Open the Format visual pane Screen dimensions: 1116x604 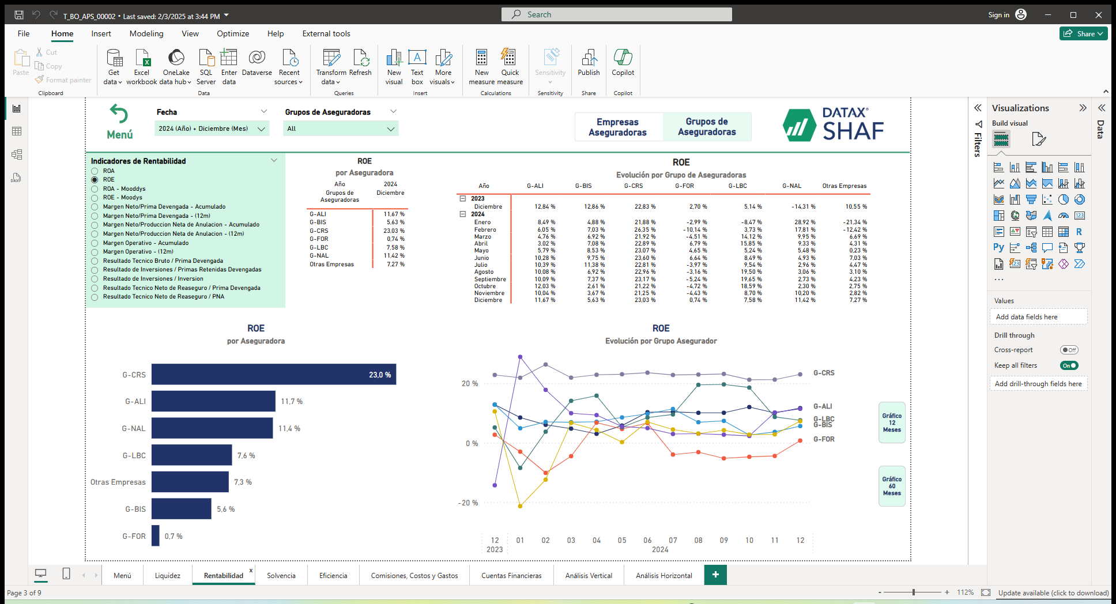pyautogui.click(x=1038, y=139)
